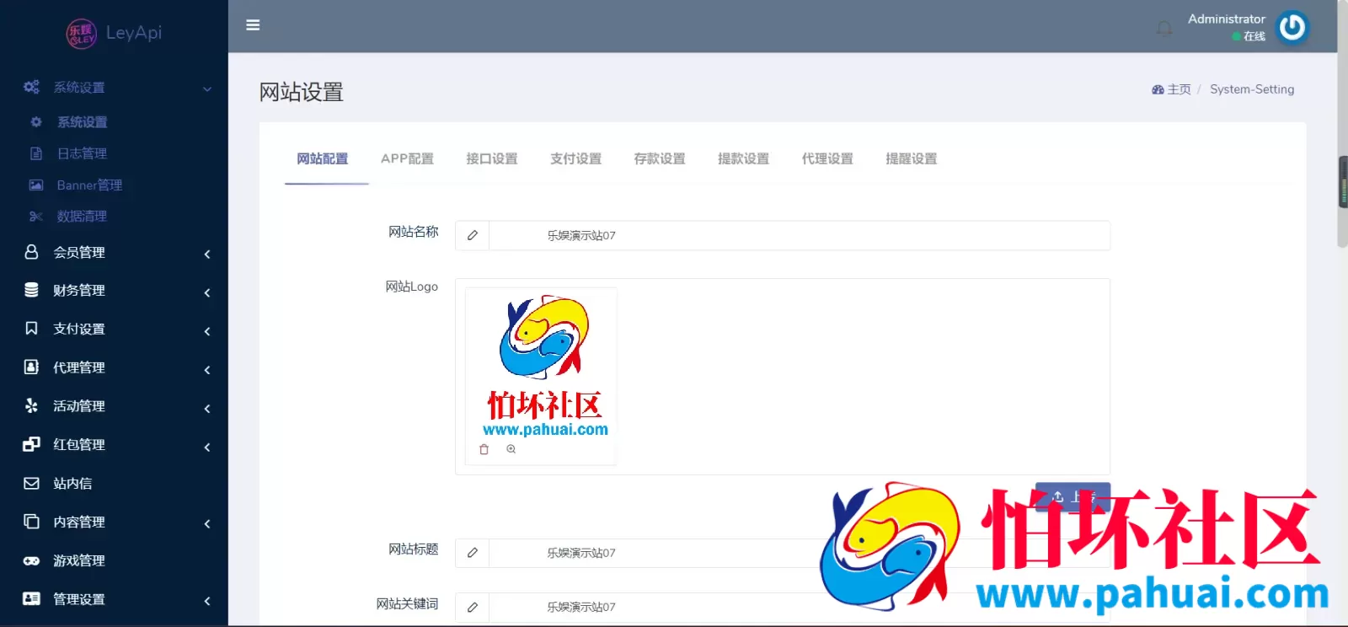The height and width of the screenshot is (627, 1348).
Task: Open 日志管理 in sidebar
Action: [82, 153]
